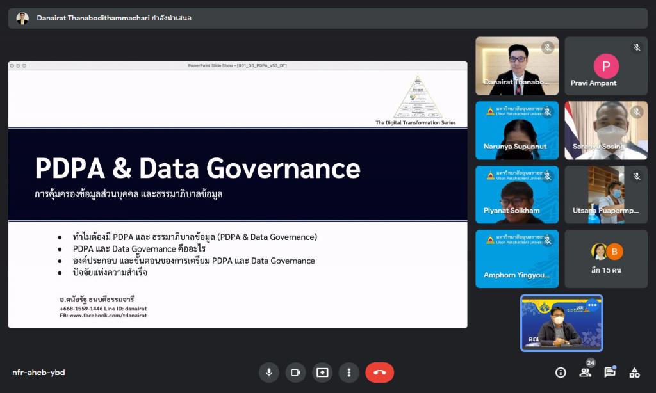Open the Activities shapes icon
656x393 pixels.
[x=634, y=373]
